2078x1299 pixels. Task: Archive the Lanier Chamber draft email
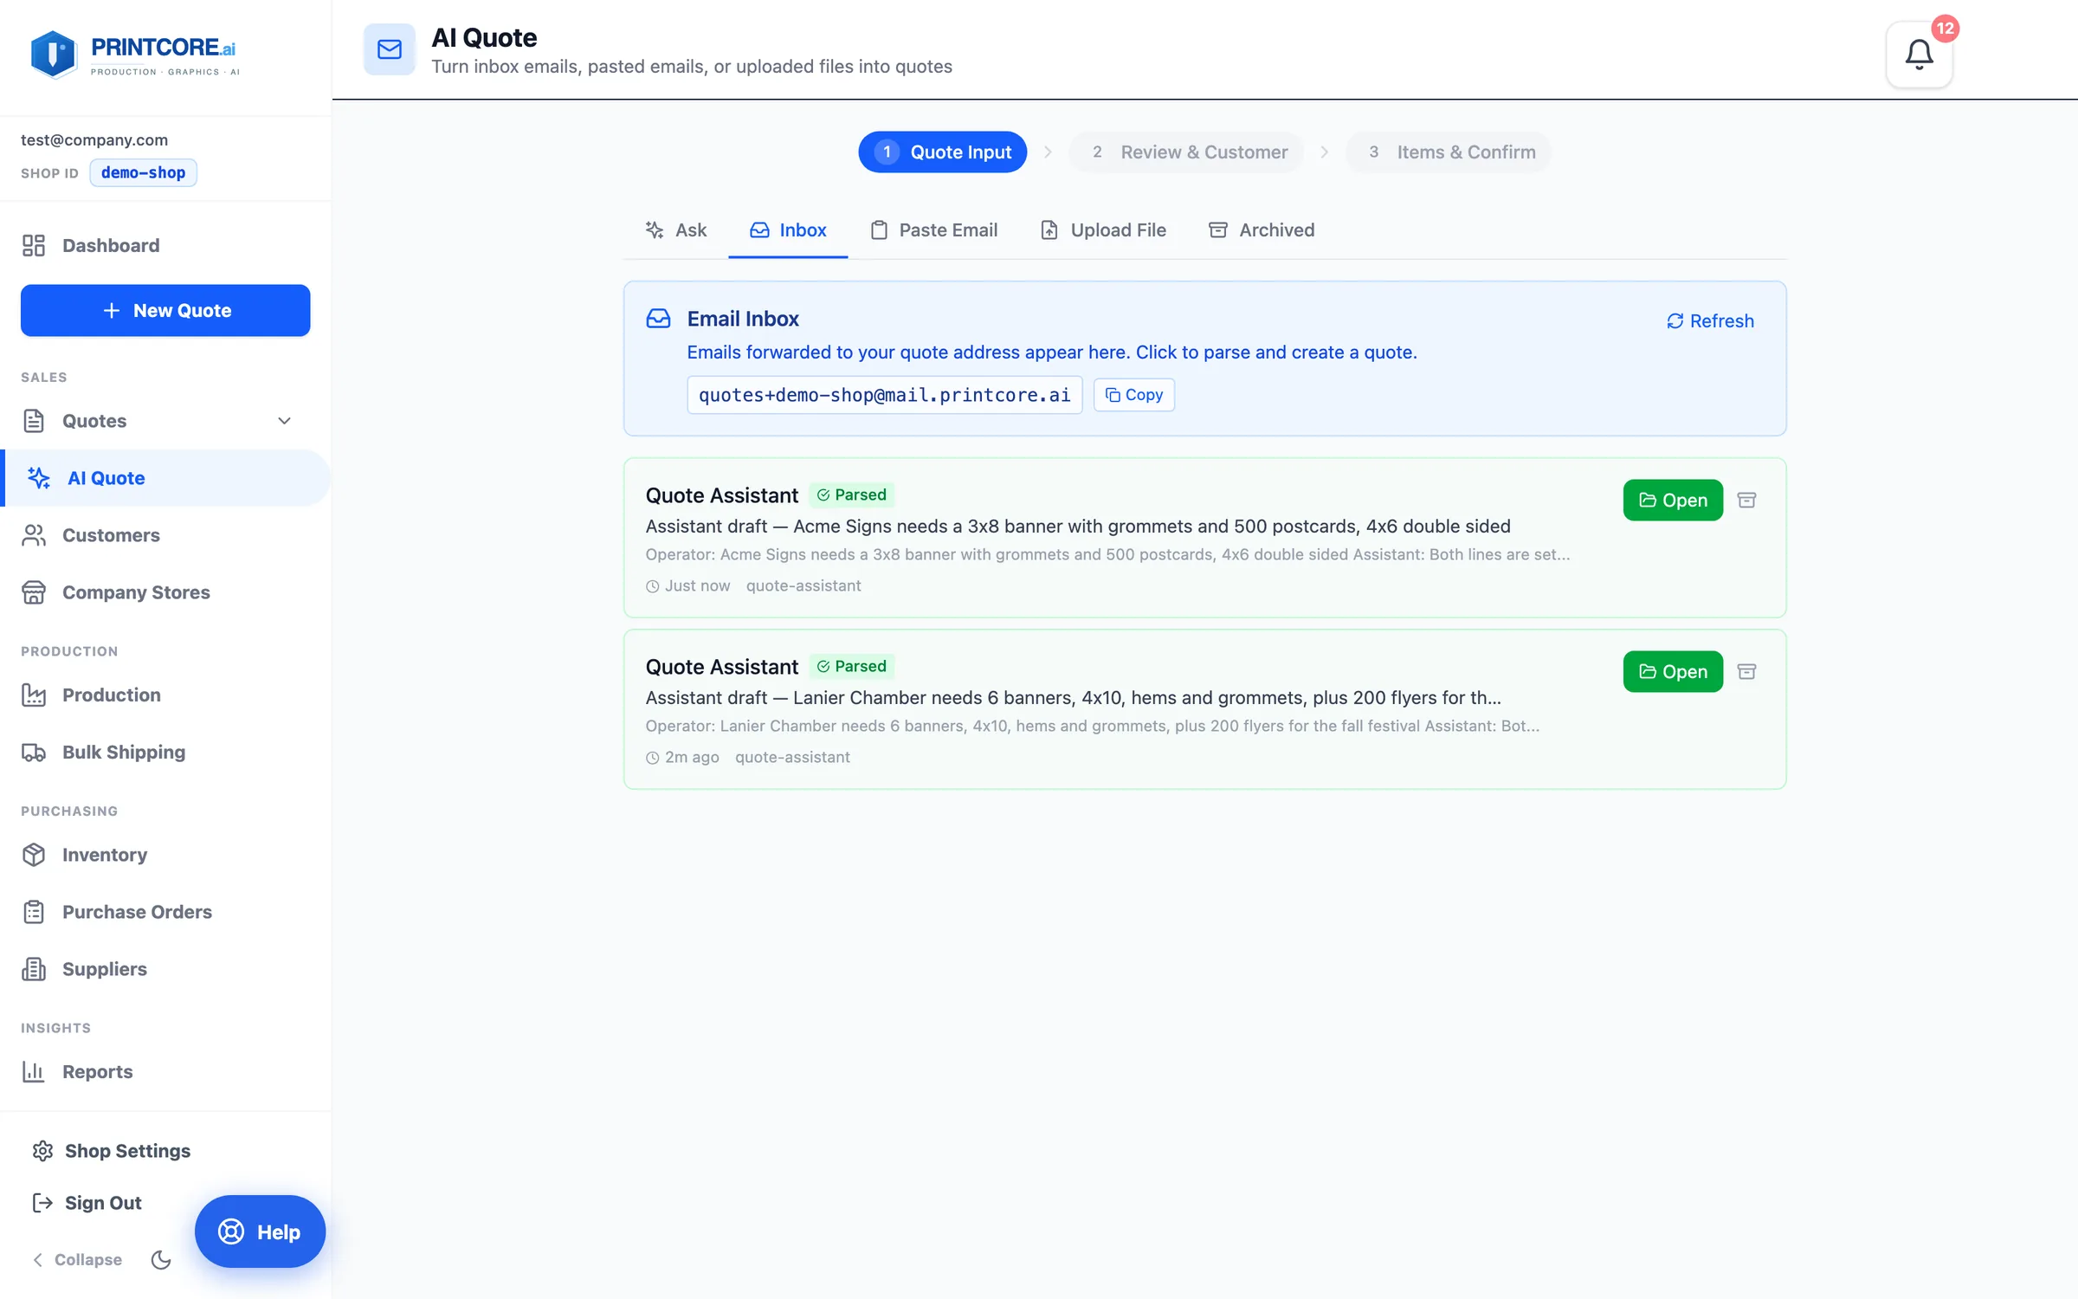coord(1746,671)
